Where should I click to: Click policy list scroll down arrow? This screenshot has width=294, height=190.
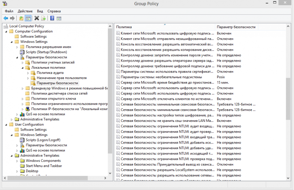(288, 178)
